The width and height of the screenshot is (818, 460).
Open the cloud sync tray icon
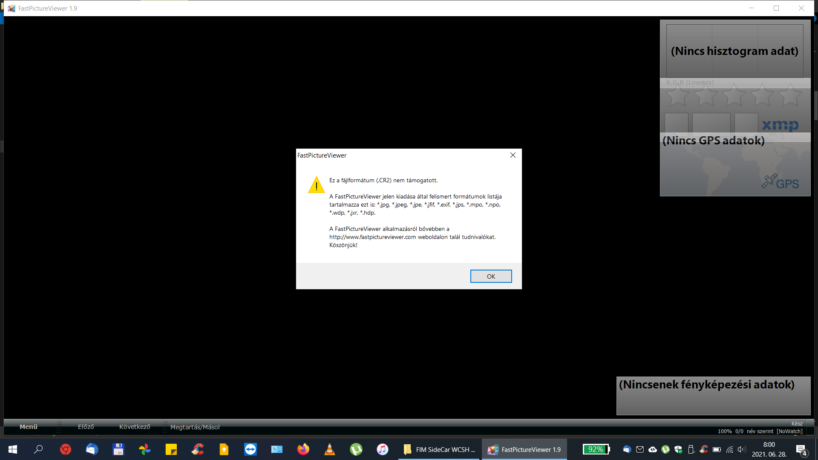[x=653, y=449]
